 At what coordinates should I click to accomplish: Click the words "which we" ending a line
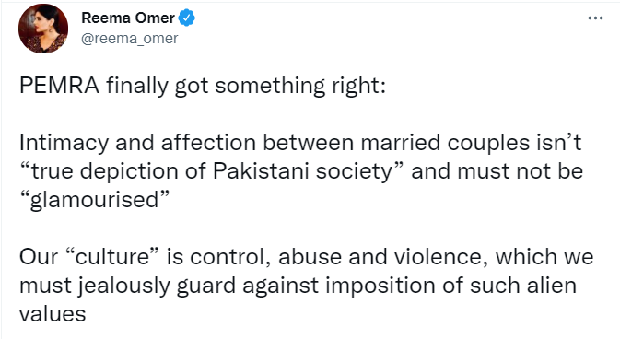(544, 257)
